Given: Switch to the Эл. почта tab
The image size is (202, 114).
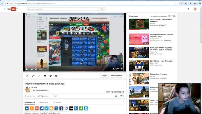Looking at the screenshot, I should (x=57, y=102).
